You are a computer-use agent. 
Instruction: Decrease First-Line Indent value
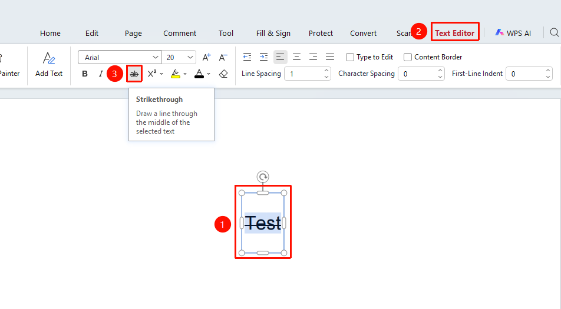[548, 77]
